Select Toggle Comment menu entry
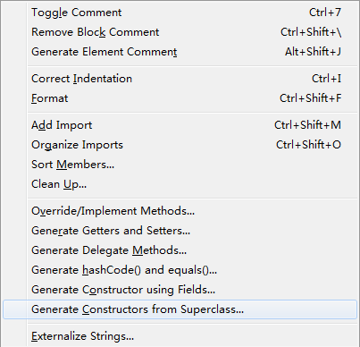 (x=180, y=13)
